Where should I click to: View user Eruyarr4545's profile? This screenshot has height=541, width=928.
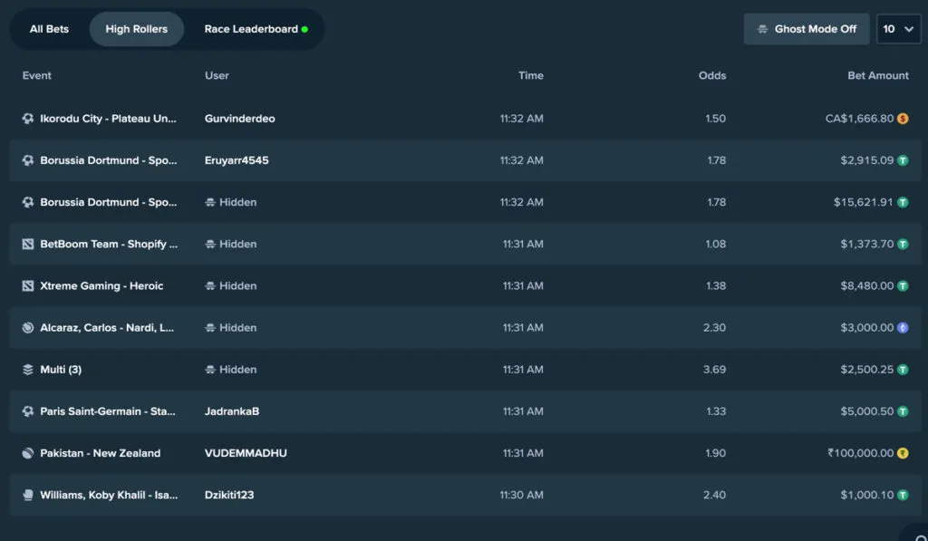[237, 160]
